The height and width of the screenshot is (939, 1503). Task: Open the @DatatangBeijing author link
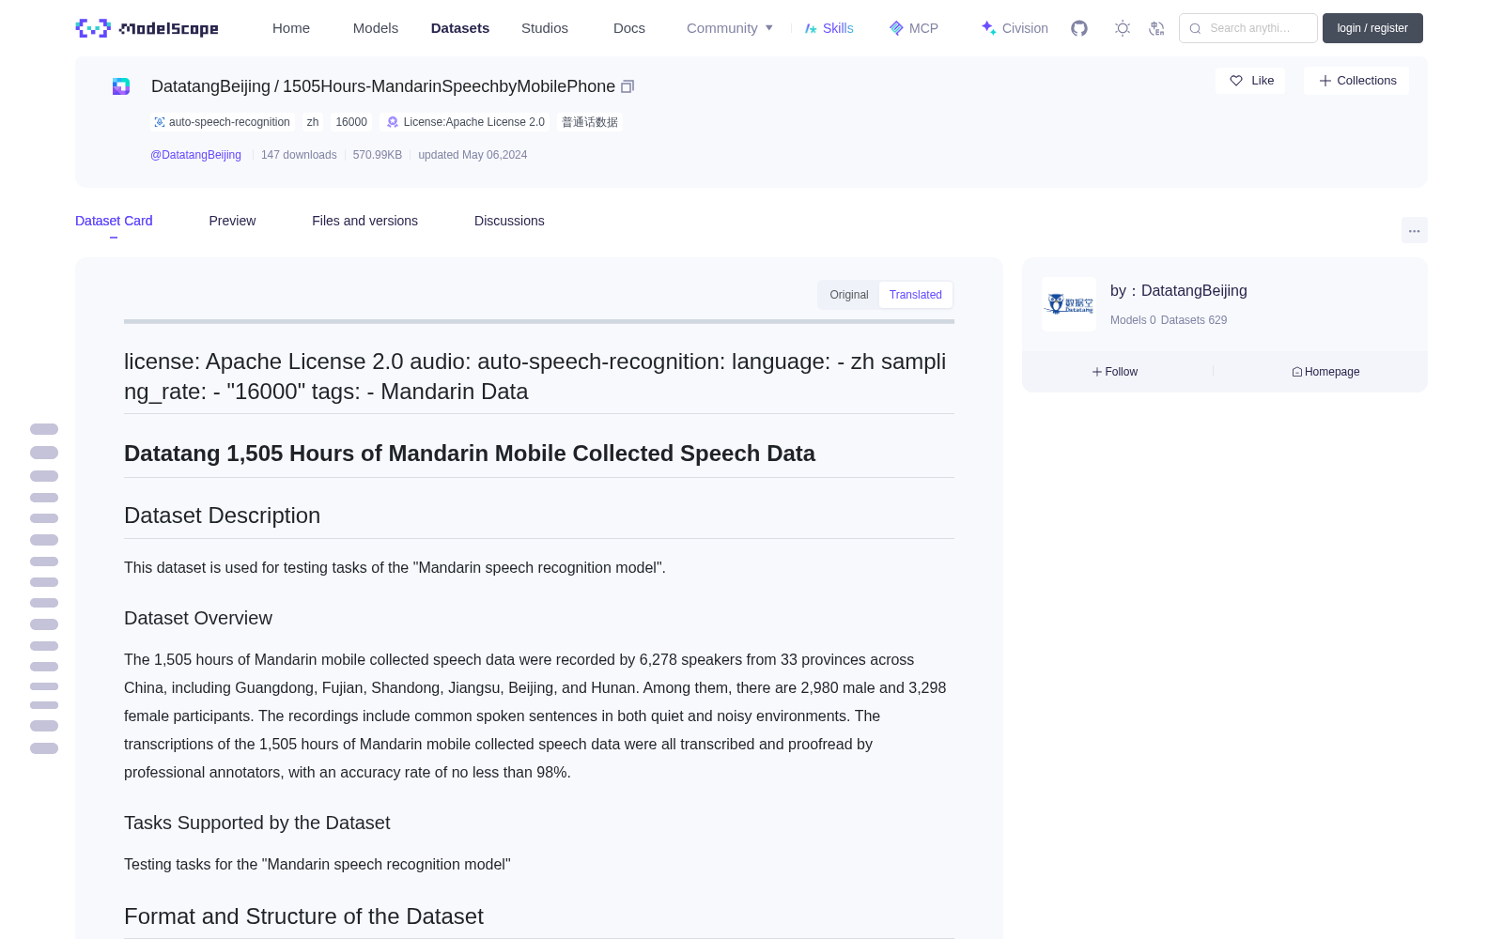195,155
